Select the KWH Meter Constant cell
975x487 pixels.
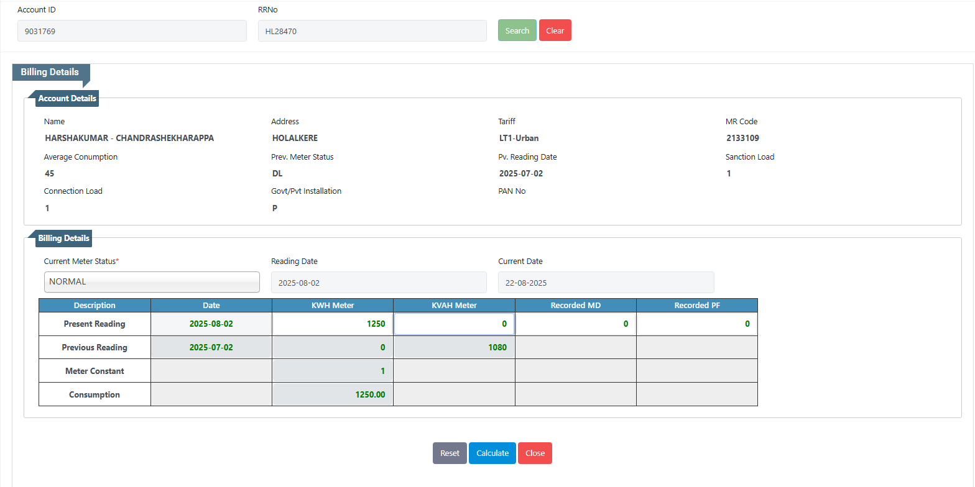(332, 371)
